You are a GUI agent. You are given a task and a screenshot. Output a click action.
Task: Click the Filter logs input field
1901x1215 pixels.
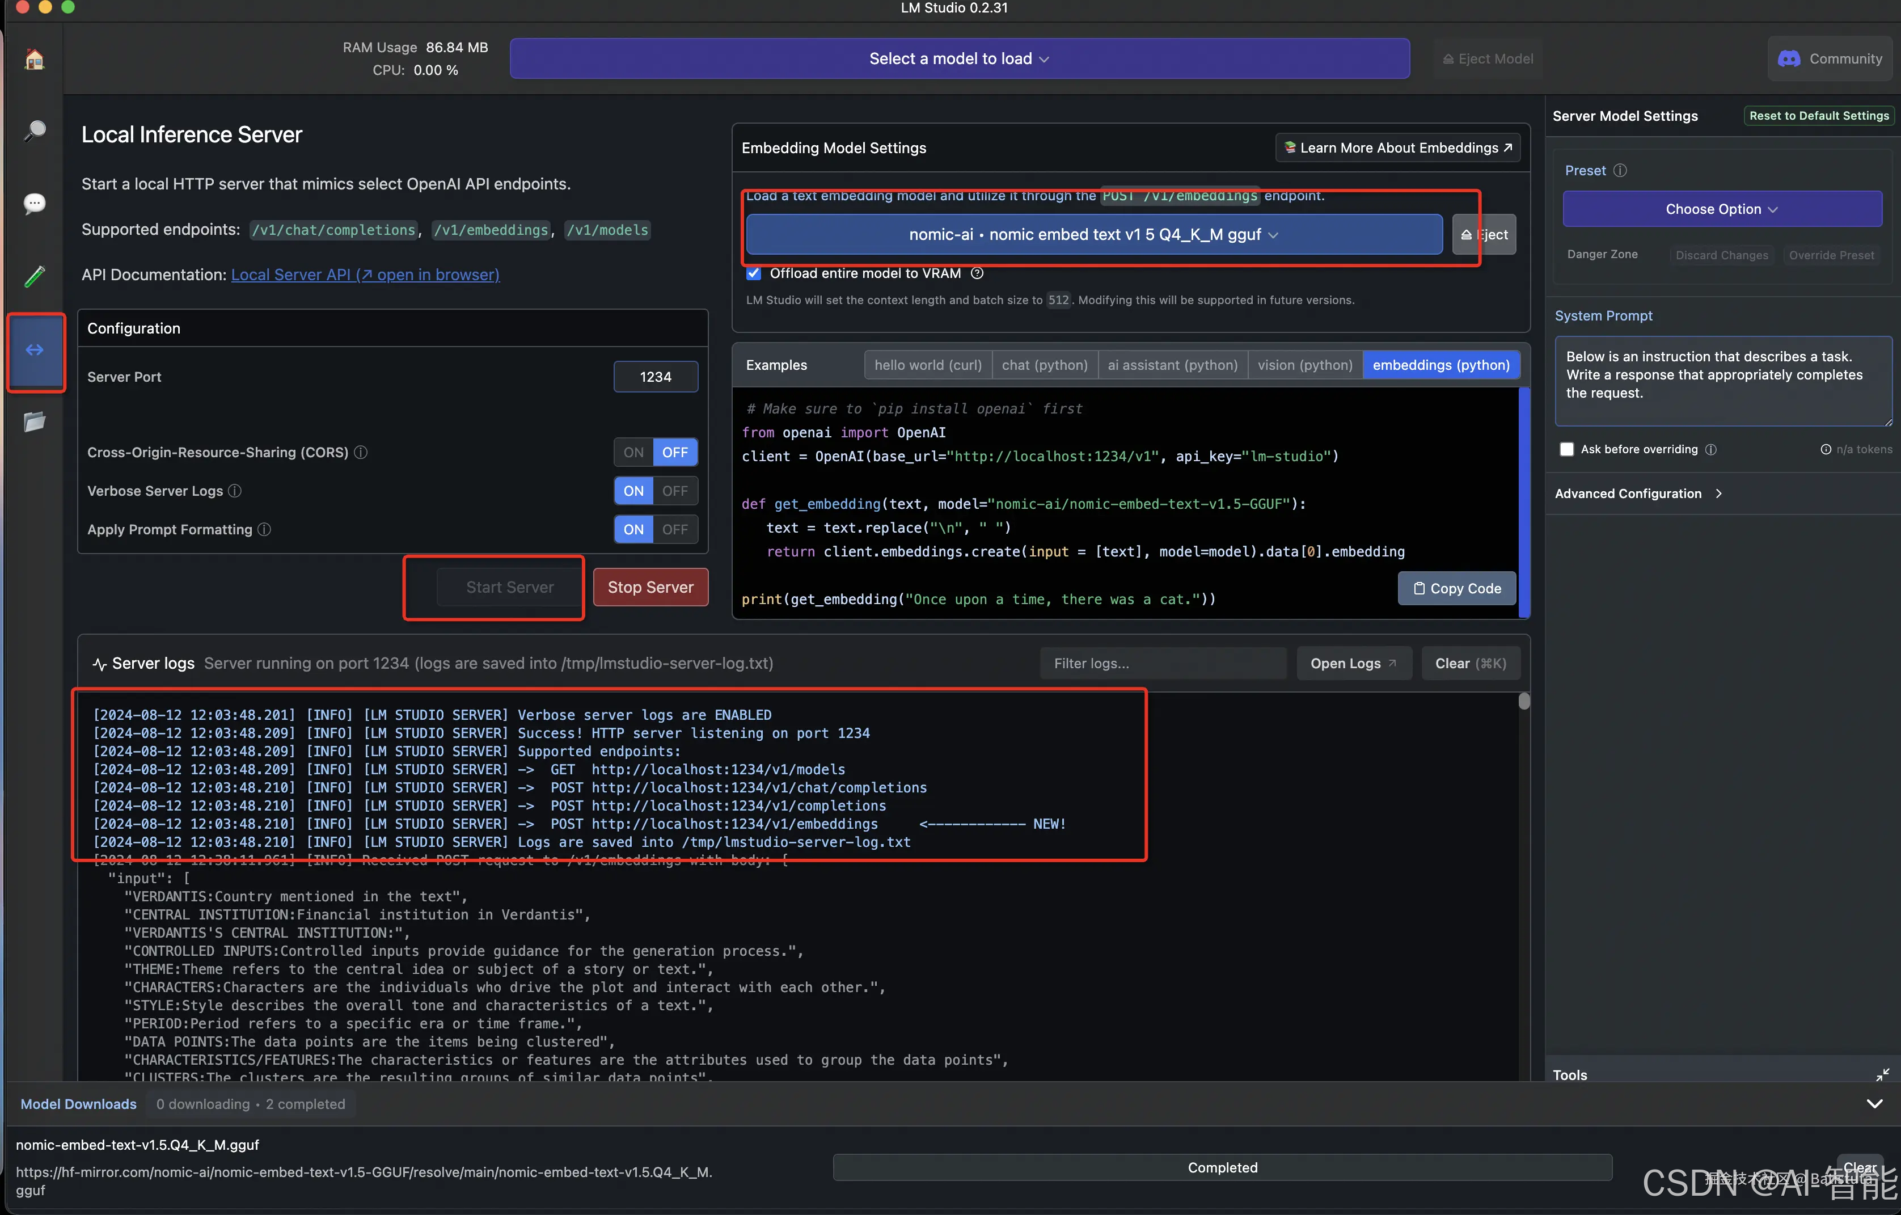[1162, 663]
